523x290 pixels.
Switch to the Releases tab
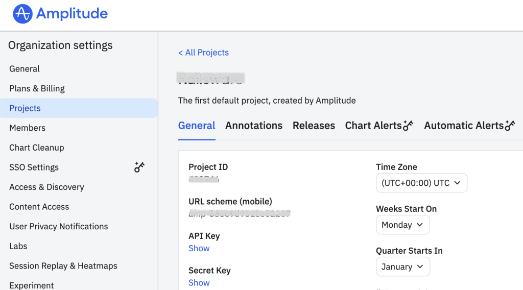pyautogui.click(x=314, y=126)
